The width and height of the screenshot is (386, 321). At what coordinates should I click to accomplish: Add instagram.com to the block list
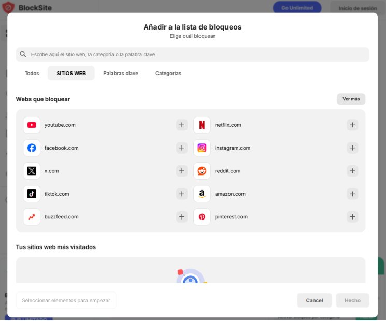click(352, 148)
